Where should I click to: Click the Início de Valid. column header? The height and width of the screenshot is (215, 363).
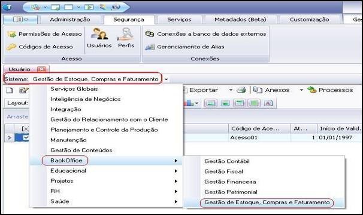click(340, 128)
